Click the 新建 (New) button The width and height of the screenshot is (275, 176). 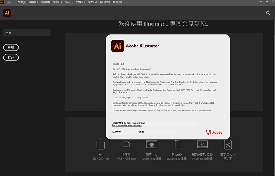(x=11, y=47)
